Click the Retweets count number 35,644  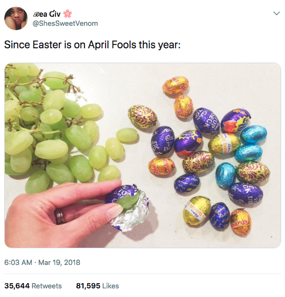17,286
